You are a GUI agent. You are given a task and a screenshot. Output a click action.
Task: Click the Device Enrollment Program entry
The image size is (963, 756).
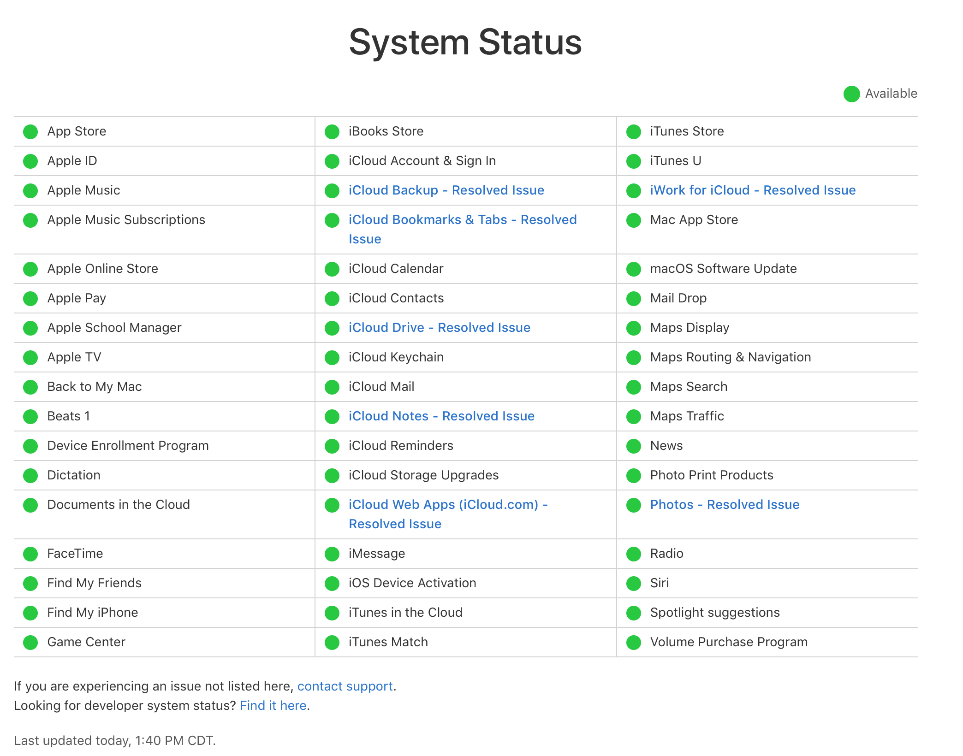[128, 446]
